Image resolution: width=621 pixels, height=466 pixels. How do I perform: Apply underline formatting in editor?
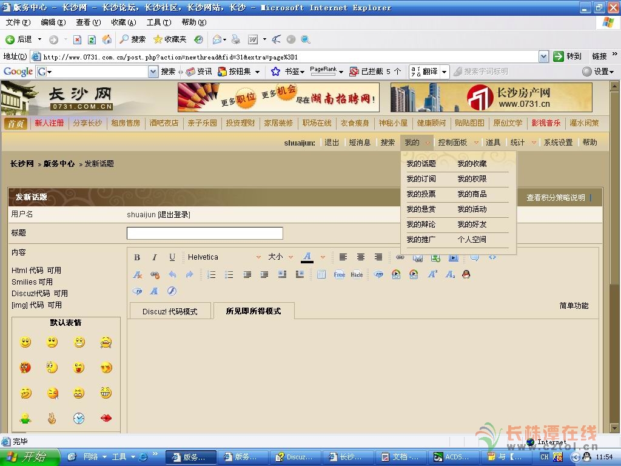172,257
